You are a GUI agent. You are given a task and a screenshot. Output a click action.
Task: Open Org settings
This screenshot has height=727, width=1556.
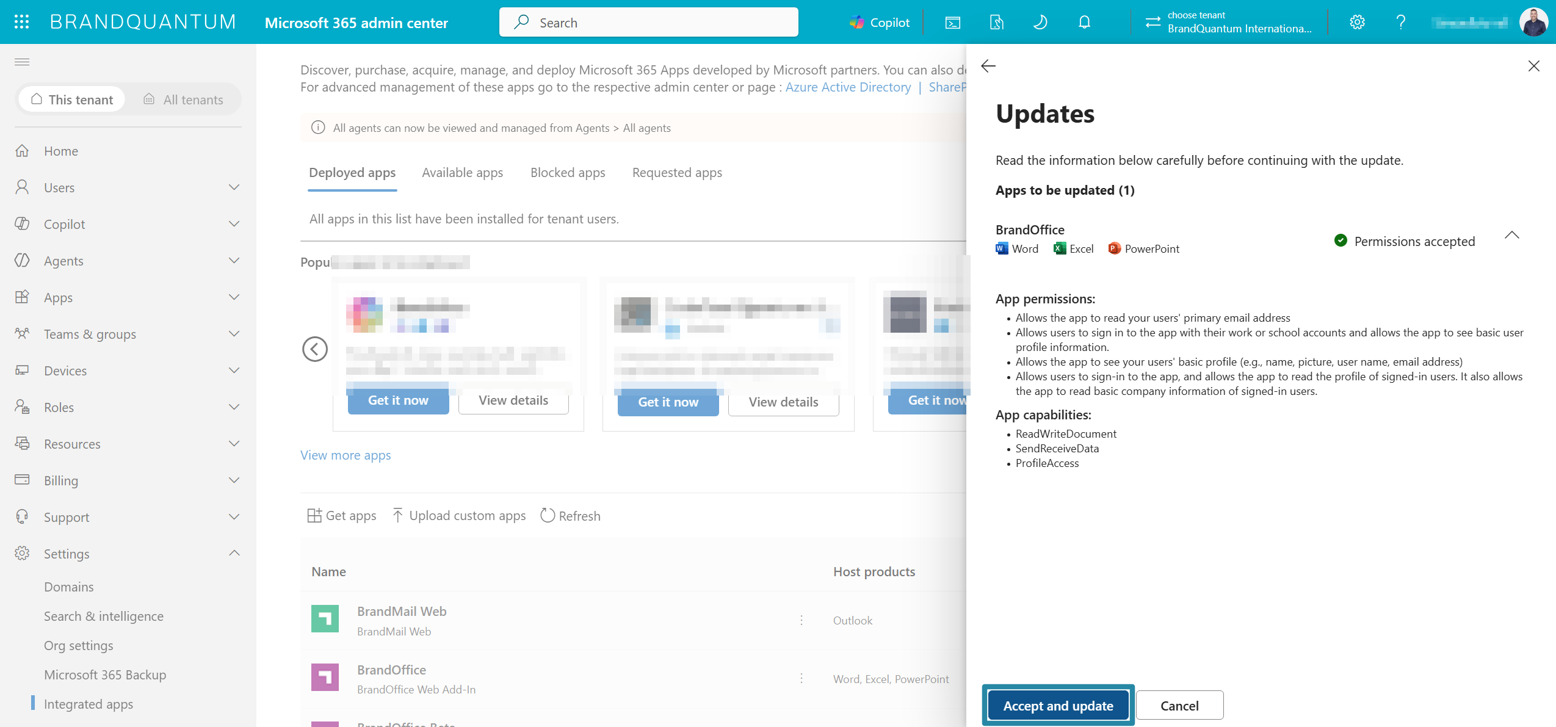coord(79,645)
